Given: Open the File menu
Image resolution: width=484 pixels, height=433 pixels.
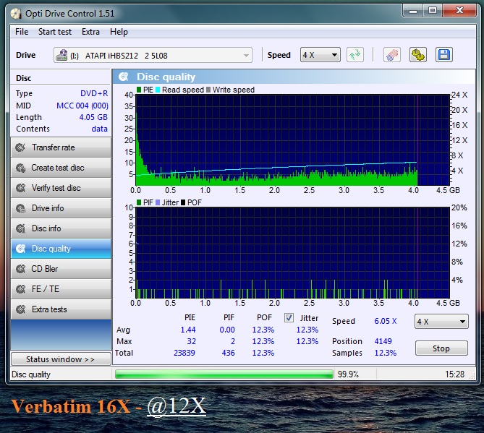Looking at the screenshot, I should pos(22,32).
